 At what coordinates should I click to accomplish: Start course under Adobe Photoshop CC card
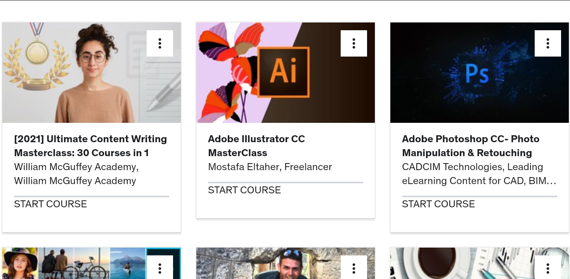(x=438, y=204)
